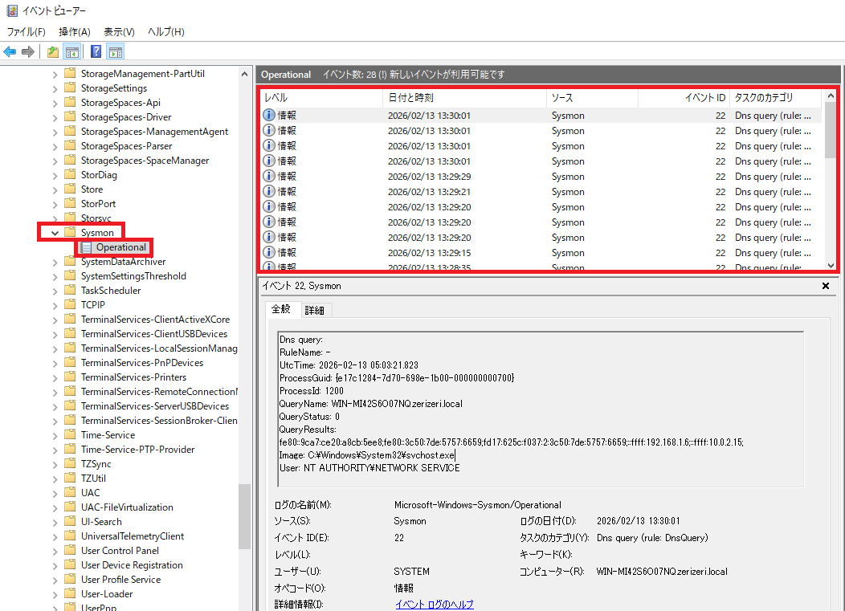The image size is (845, 611).
Task: Sort by the 日付と時刻 column header
Action: (x=410, y=98)
